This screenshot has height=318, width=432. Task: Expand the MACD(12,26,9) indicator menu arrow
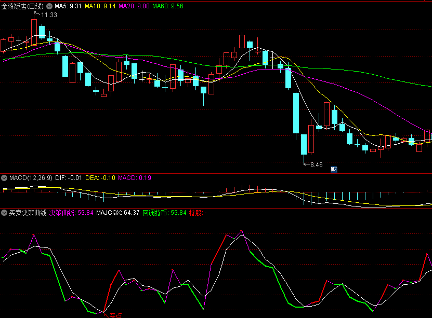(x=4, y=178)
